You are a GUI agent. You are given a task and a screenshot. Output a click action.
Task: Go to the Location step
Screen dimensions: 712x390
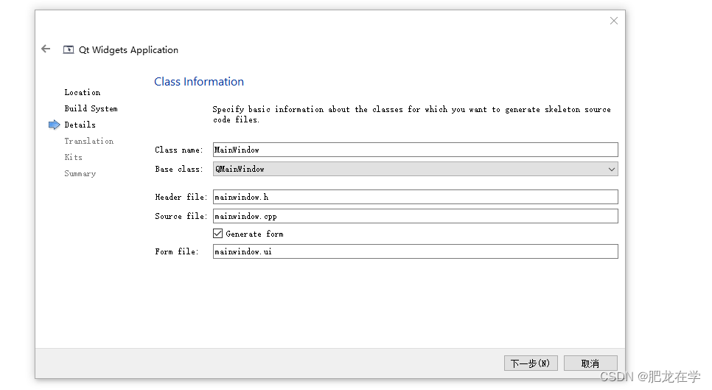83,92
